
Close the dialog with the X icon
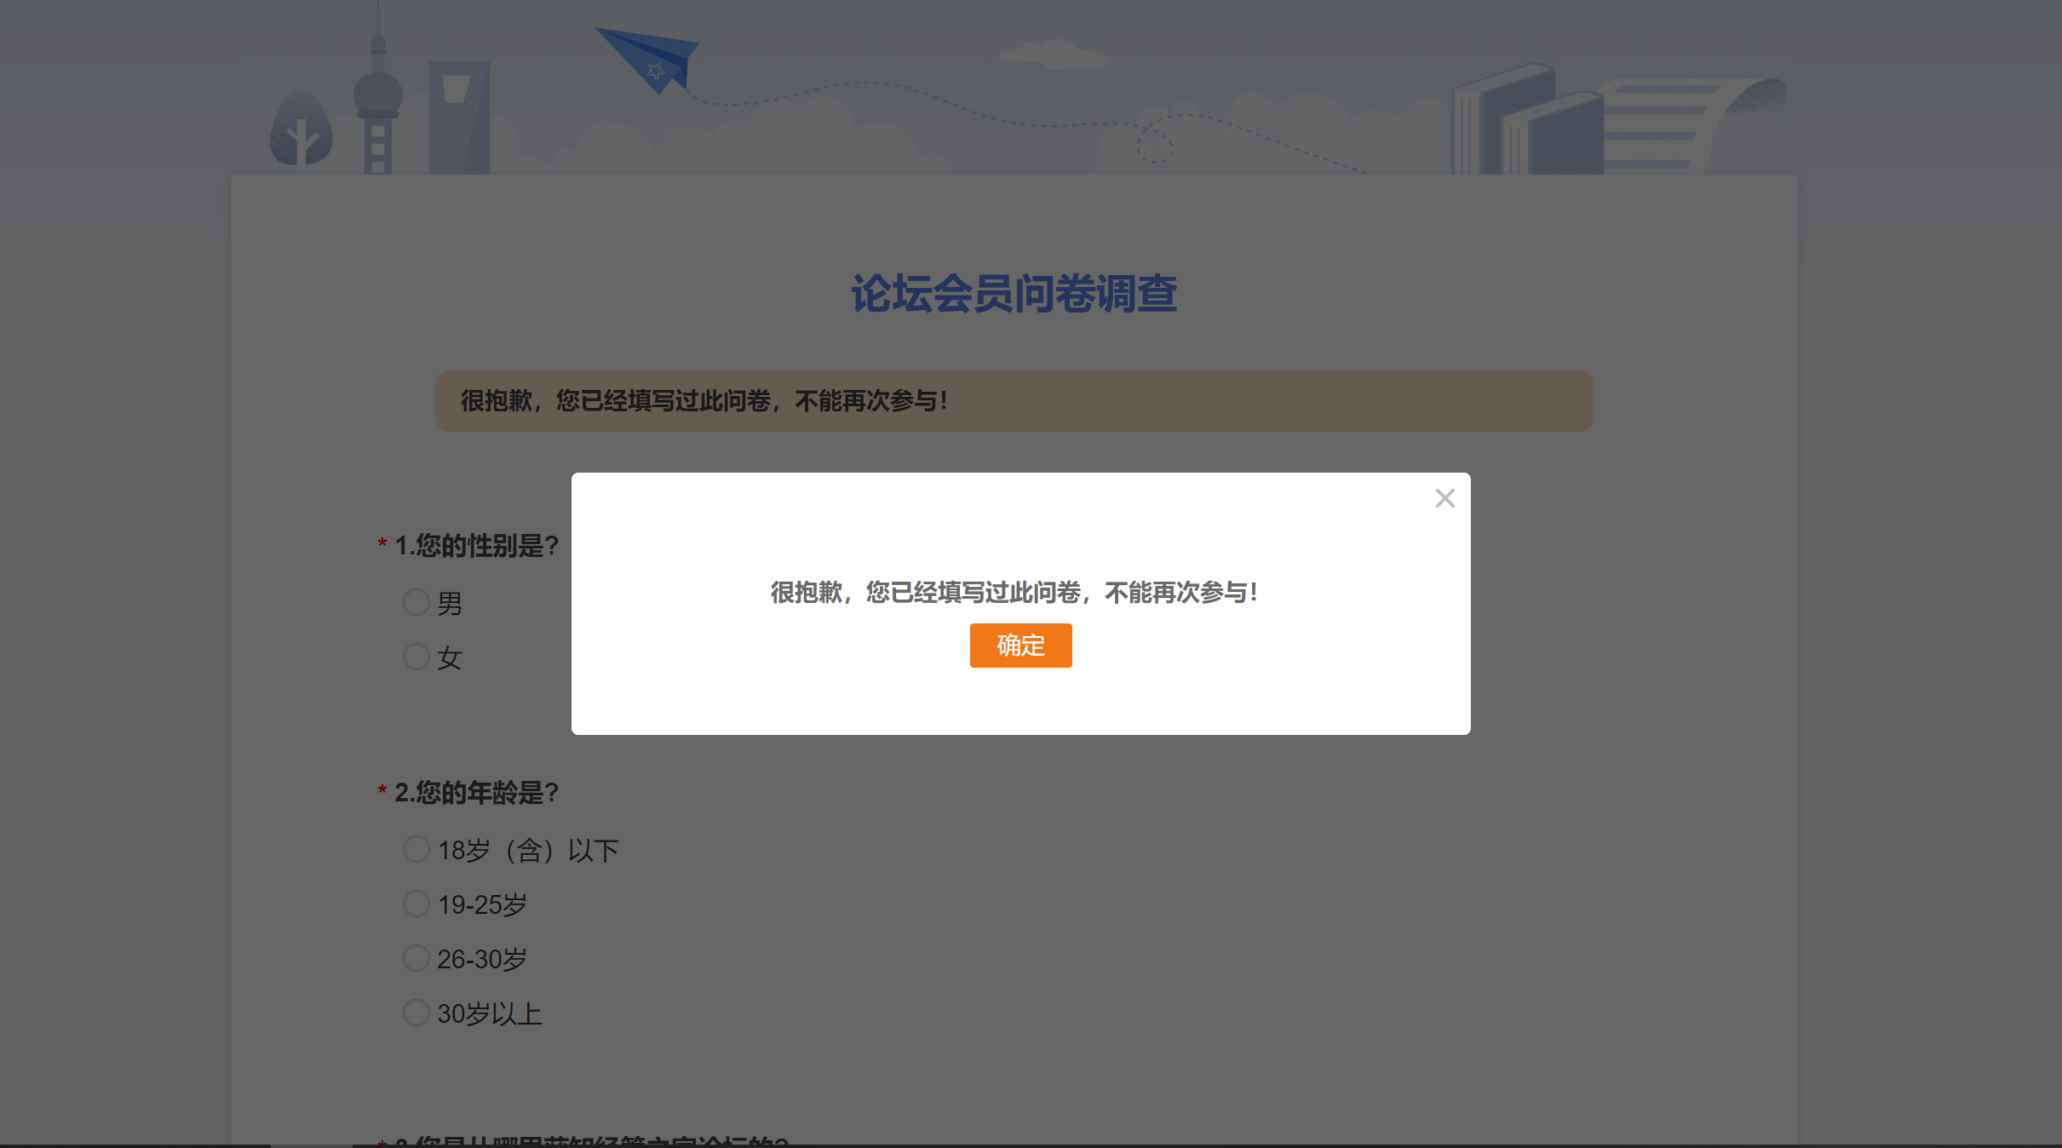point(1445,498)
